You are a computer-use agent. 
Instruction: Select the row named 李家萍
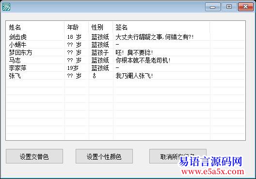pyautogui.click(x=126, y=68)
